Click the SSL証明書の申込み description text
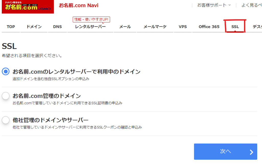 click(68, 103)
